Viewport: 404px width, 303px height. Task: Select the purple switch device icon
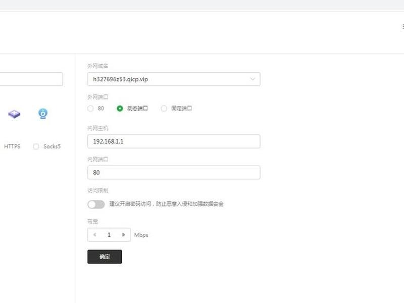pos(14,114)
